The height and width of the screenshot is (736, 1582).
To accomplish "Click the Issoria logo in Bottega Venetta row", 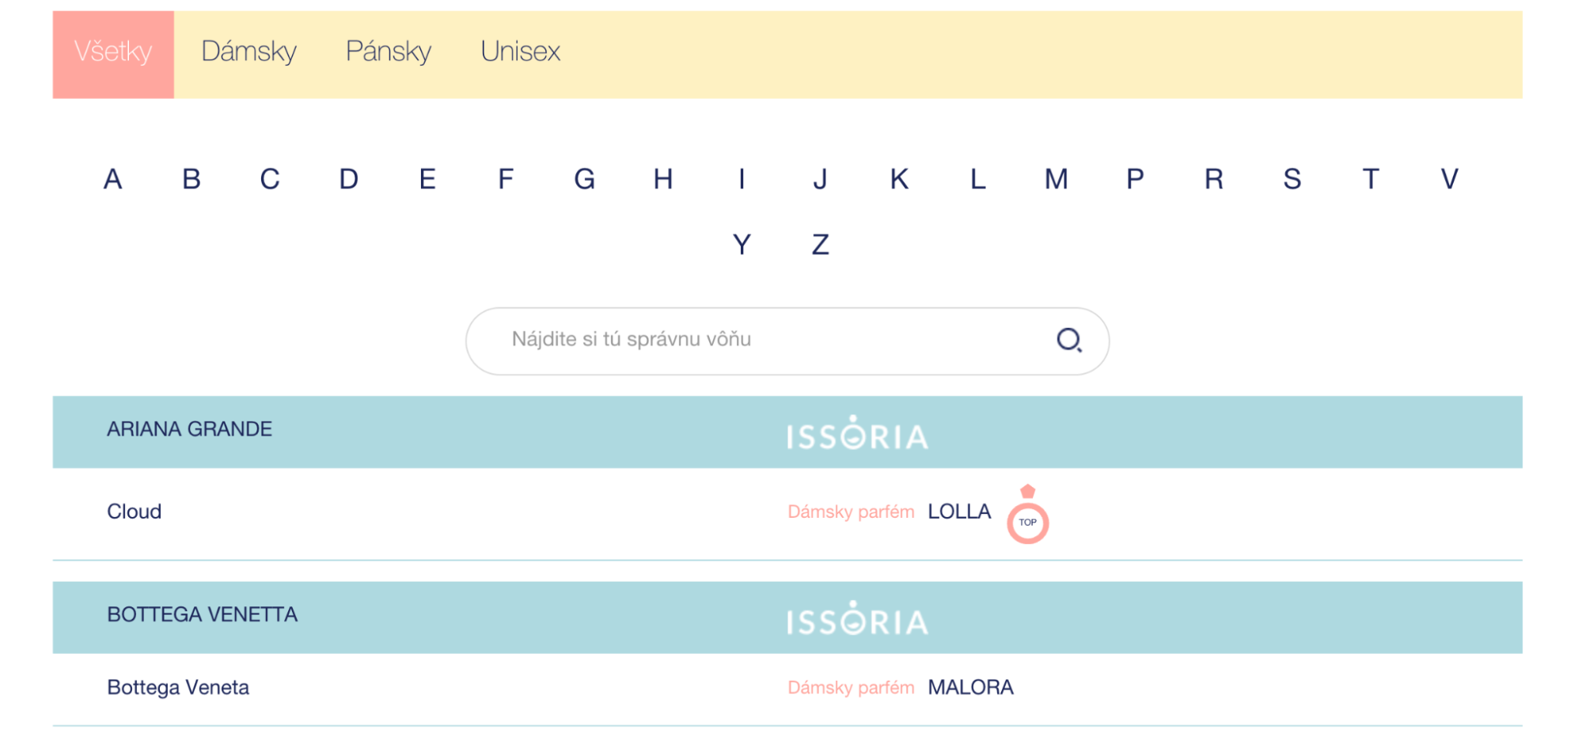I will pos(857,619).
